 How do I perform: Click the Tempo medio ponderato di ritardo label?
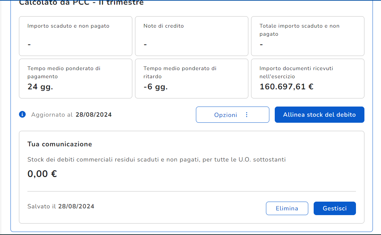coord(180,72)
